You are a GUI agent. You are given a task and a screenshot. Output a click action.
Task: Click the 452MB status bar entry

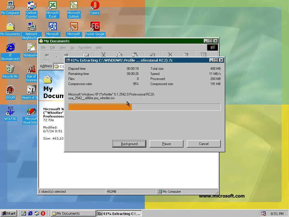pos(112,192)
